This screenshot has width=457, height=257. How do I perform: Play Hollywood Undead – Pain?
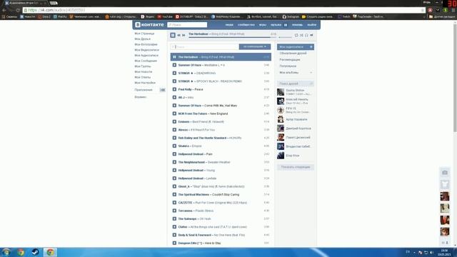[174, 154]
